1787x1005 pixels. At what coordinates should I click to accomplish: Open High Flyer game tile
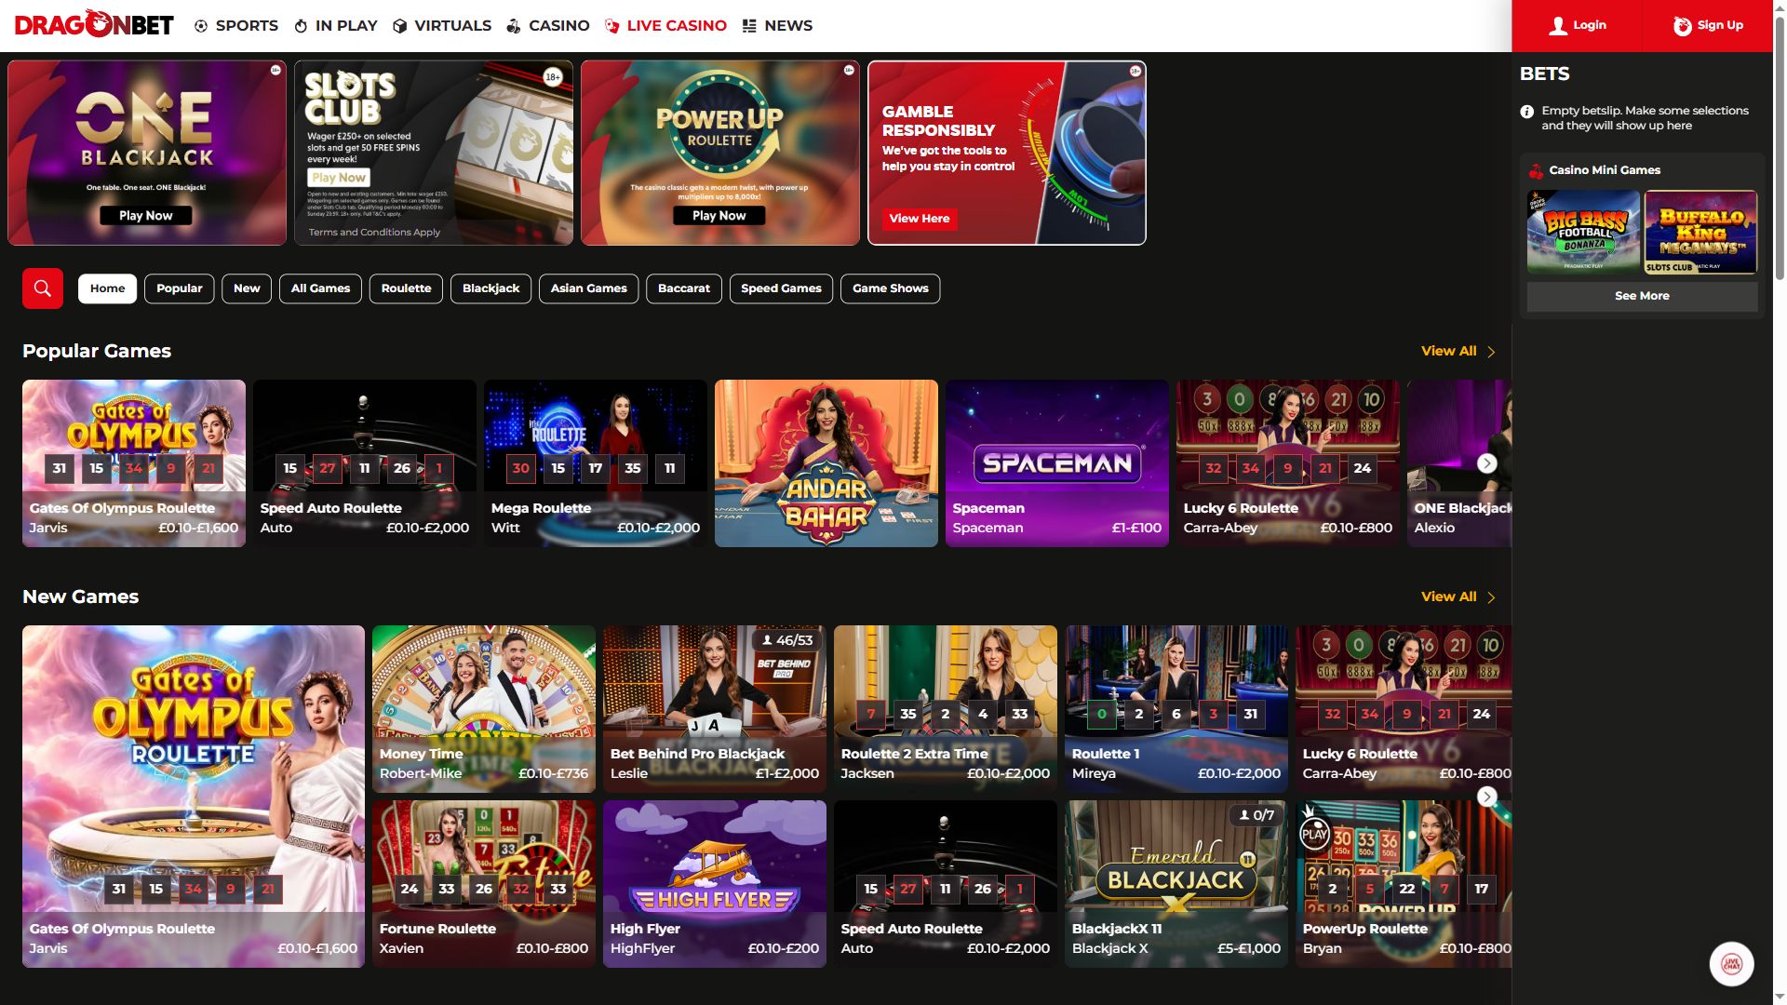715,884
